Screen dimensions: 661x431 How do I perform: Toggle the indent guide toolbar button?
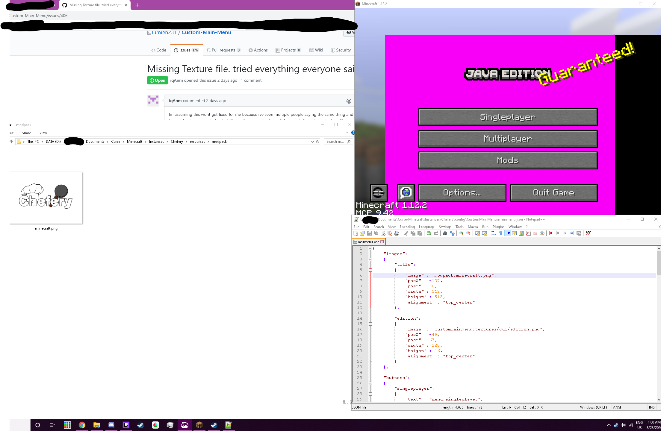click(x=508, y=233)
